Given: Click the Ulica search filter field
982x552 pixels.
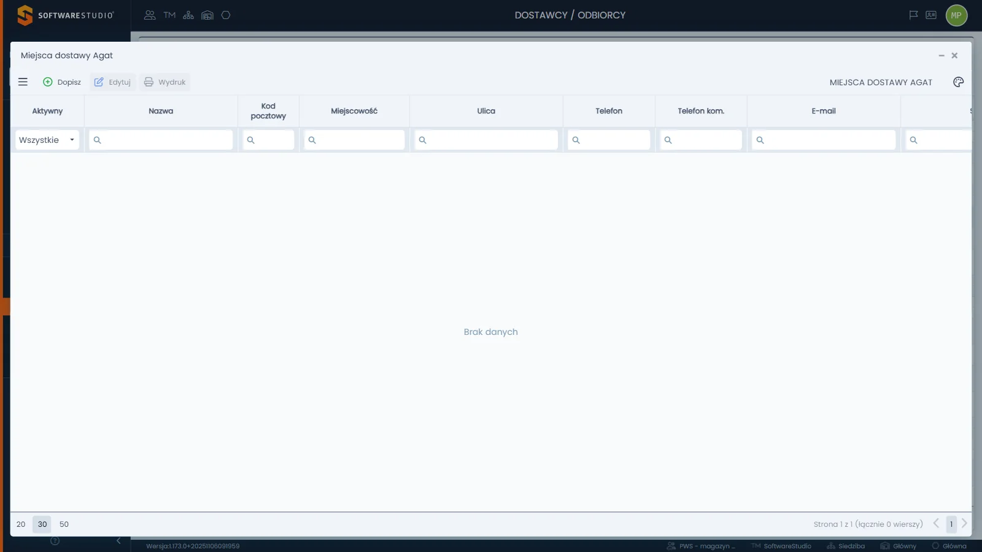Looking at the screenshot, I should tap(486, 140).
